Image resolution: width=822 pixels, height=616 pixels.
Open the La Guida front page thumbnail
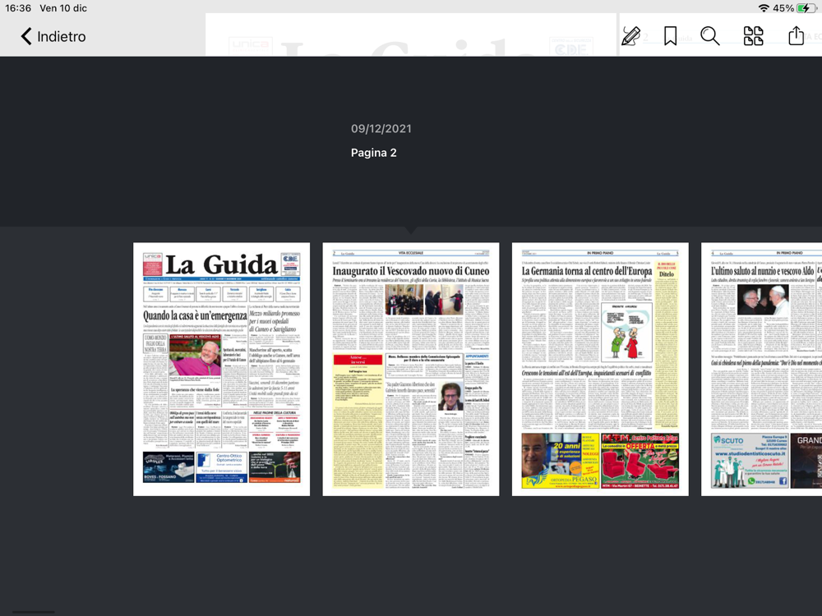tap(221, 369)
